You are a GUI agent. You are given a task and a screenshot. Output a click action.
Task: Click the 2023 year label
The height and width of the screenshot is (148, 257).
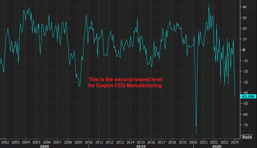click(224, 142)
